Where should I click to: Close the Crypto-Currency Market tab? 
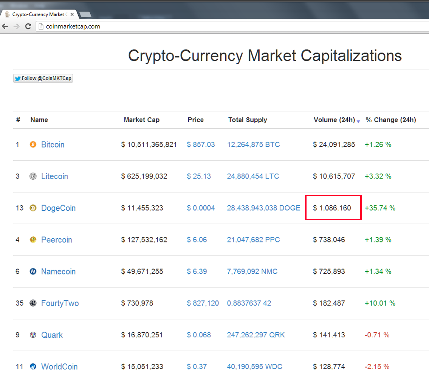click(72, 14)
